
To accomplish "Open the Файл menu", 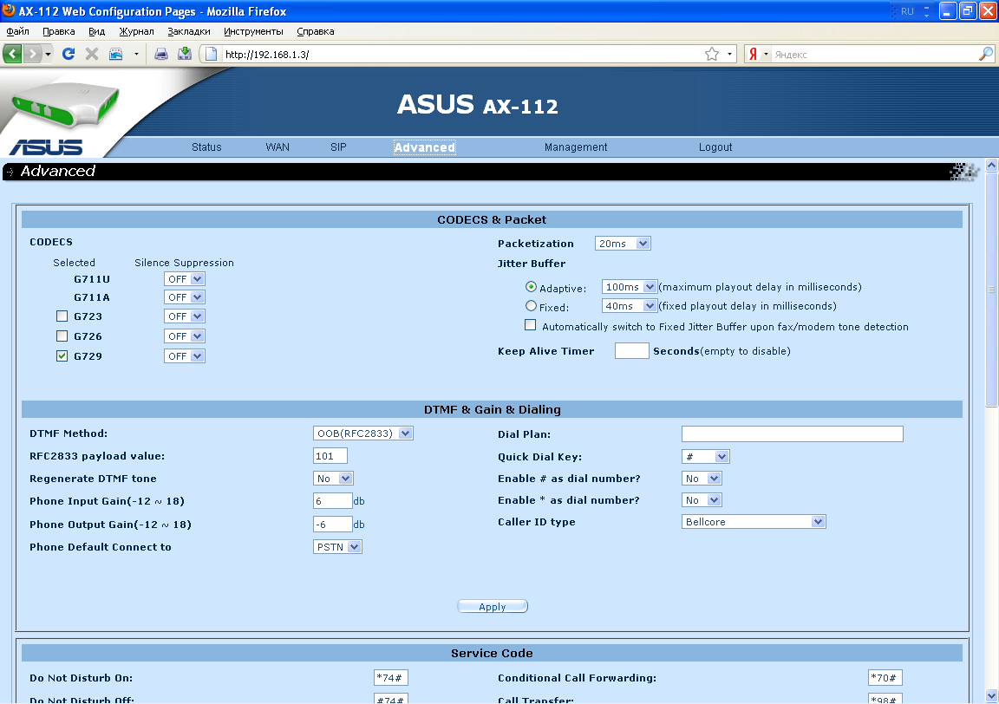I will pyautogui.click(x=18, y=31).
